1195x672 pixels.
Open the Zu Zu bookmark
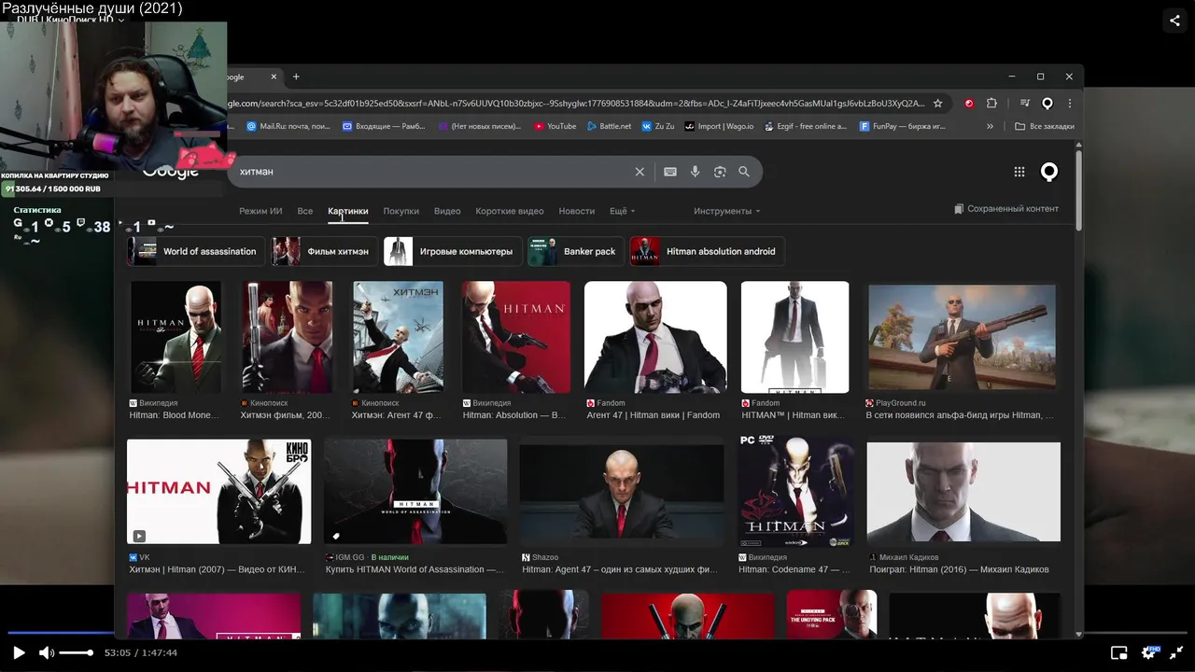click(x=657, y=126)
